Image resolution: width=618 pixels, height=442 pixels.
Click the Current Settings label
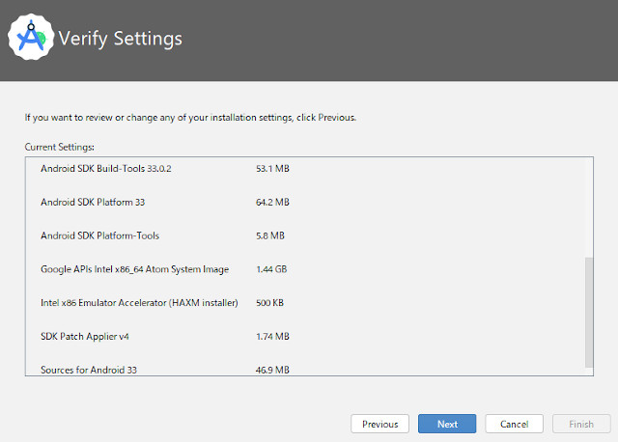[x=60, y=147]
